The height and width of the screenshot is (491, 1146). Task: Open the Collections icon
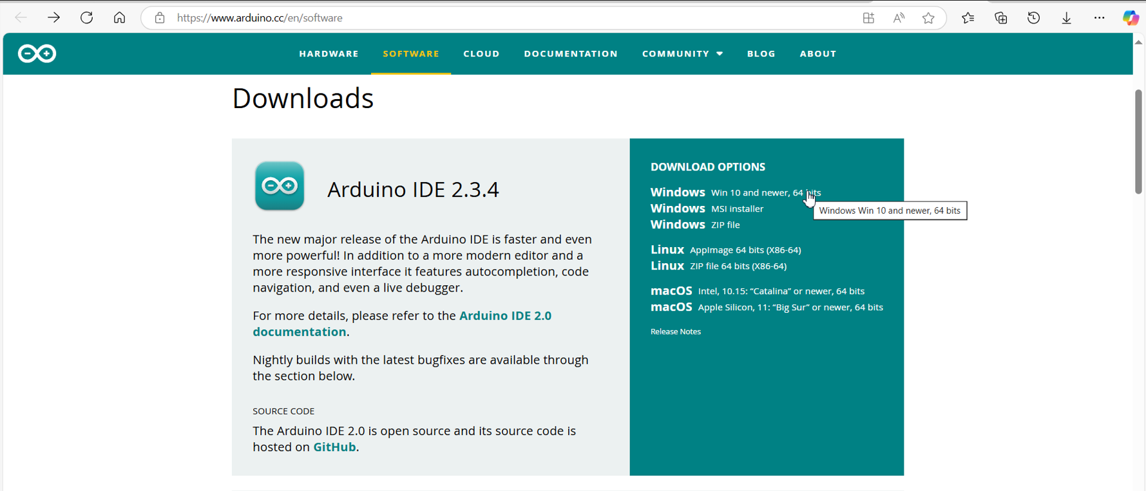coord(1001,18)
